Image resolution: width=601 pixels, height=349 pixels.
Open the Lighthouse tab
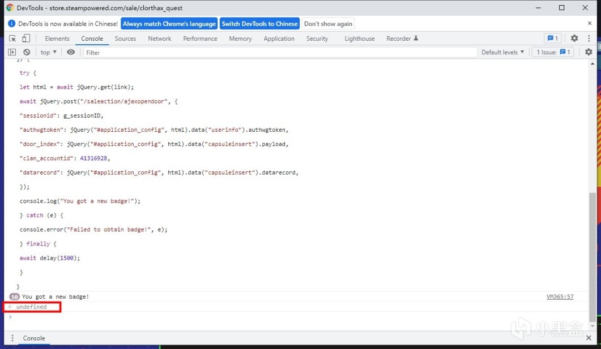[x=360, y=38]
